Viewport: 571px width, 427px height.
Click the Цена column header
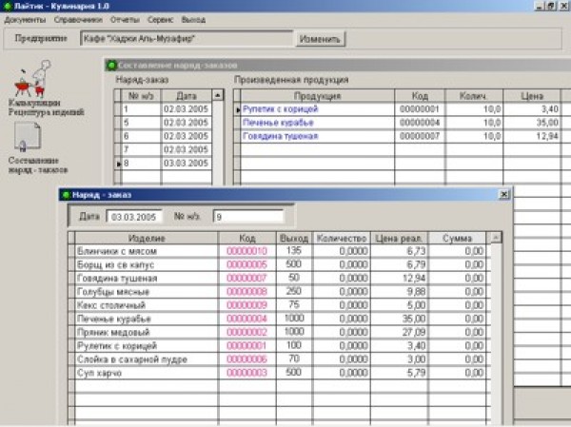[x=532, y=96]
